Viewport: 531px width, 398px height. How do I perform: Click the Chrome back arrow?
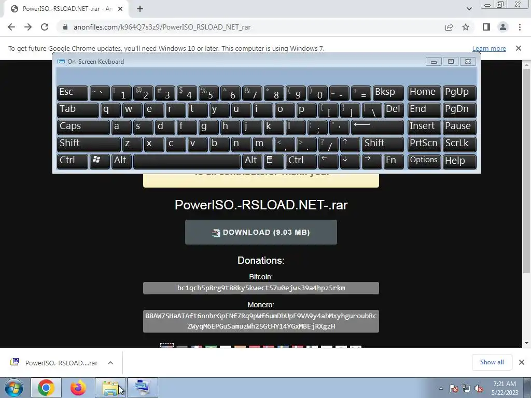(11, 27)
